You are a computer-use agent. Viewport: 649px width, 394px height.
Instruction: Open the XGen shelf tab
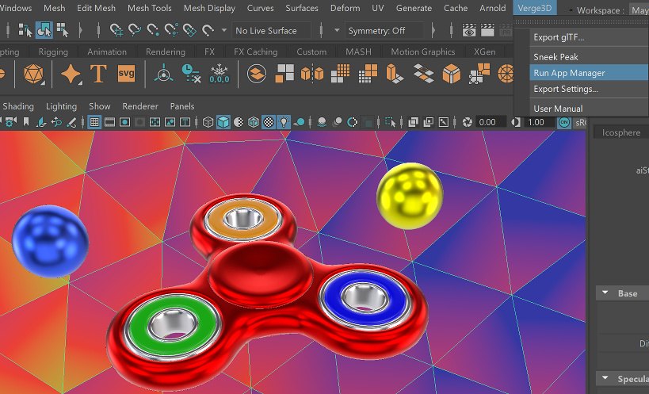[x=484, y=52]
